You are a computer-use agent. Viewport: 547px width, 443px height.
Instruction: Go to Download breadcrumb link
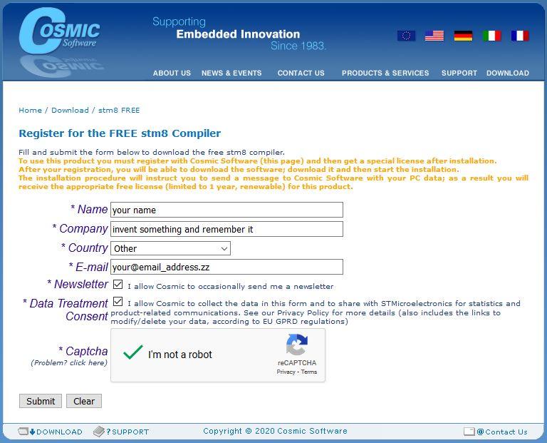coord(70,111)
